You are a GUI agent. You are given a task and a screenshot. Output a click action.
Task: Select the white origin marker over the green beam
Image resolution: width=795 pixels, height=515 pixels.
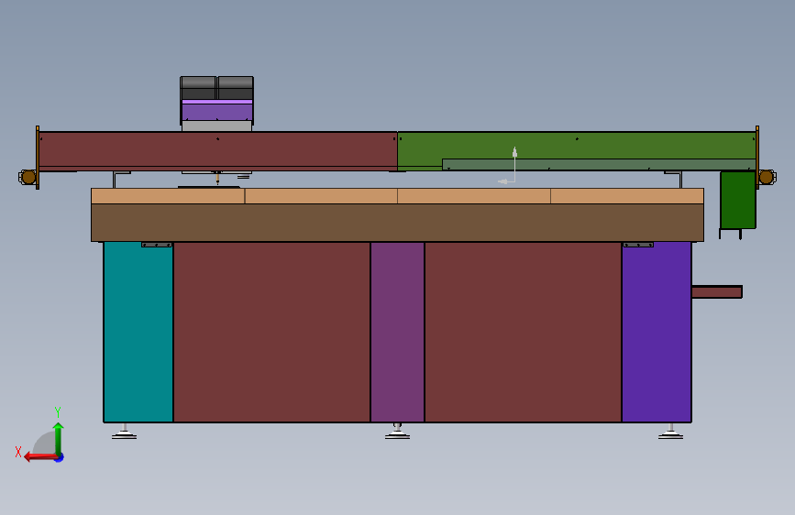[x=508, y=165]
